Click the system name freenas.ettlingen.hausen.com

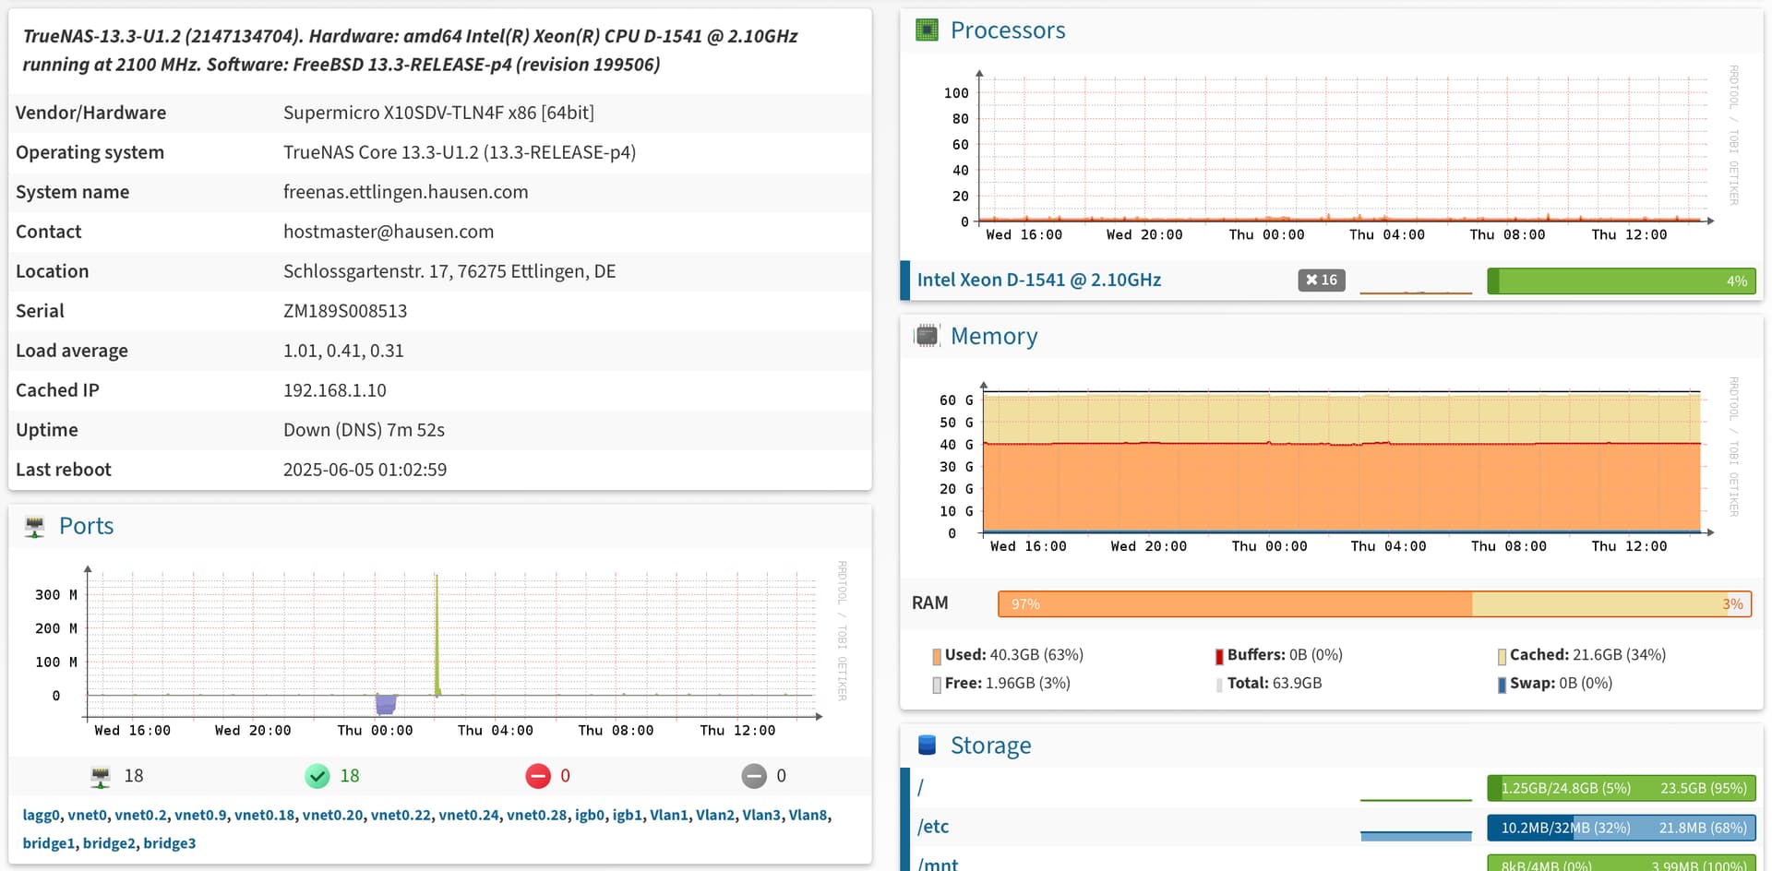(405, 192)
